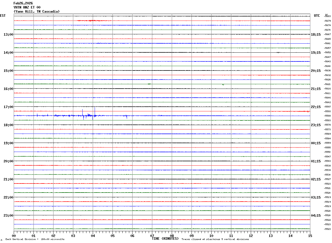Click the "02" minute label on time axis

tap(53, 236)
